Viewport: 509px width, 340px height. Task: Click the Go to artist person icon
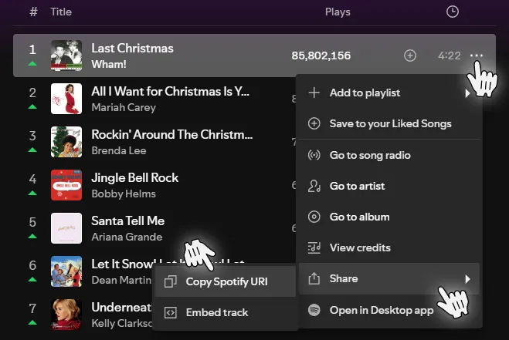click(x=314, y=186)
